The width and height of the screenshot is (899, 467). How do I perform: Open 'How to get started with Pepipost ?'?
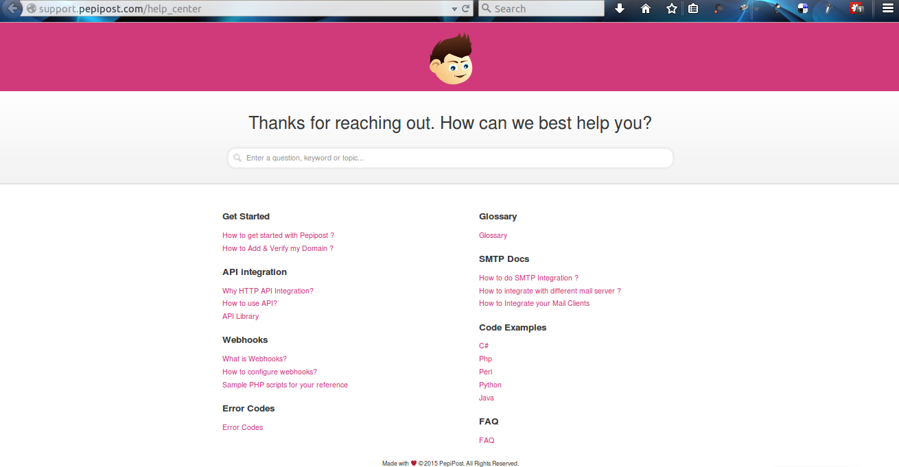pos(278,235)
